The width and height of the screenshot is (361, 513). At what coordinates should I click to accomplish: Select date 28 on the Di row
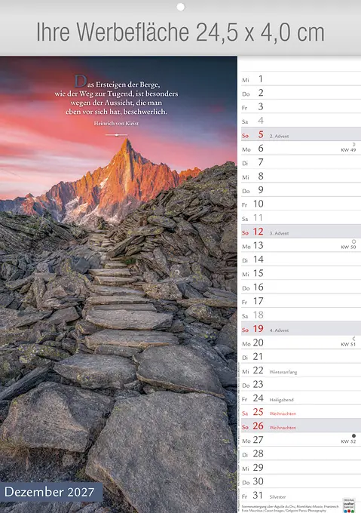point(258,453)
